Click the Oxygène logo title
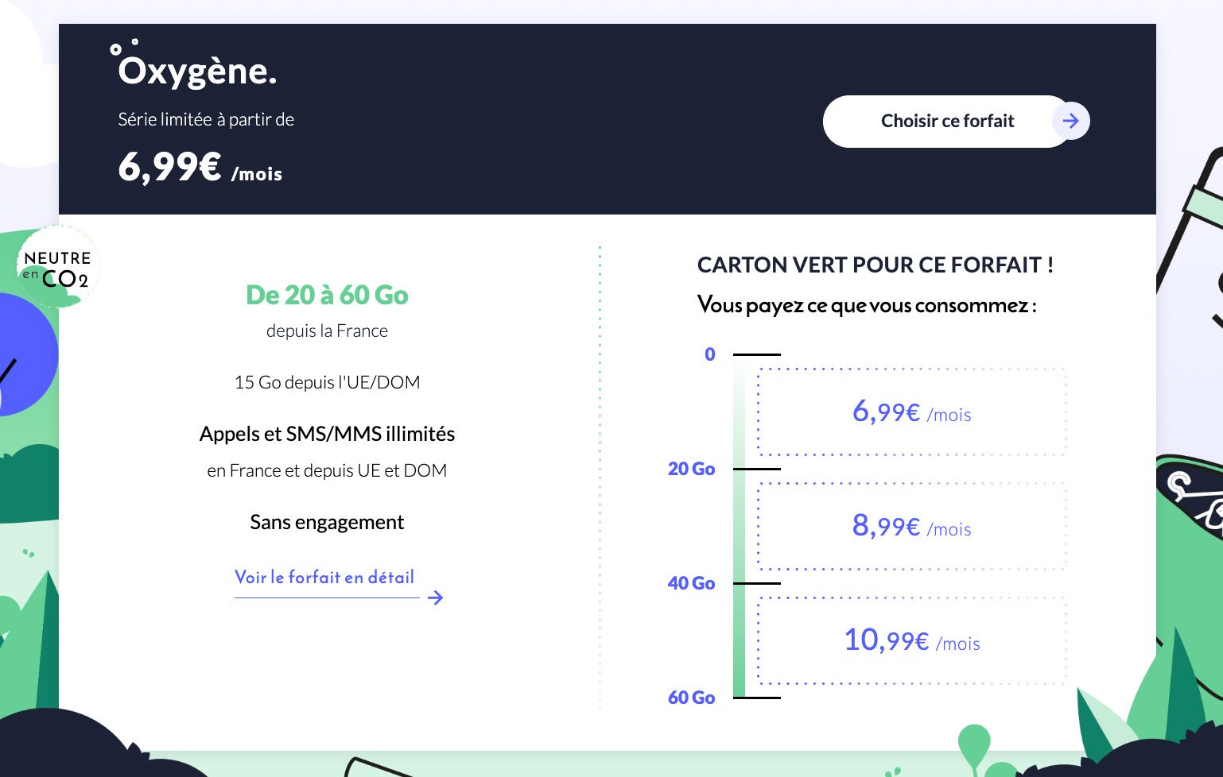The width and height of the screenshot is (1223, 777). (x=194, y=65)
